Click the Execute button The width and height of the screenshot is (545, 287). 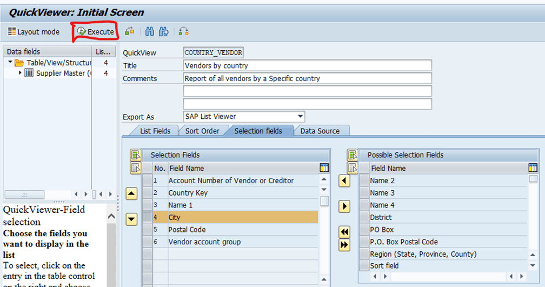pyautogui.click(x=95, y=31)
